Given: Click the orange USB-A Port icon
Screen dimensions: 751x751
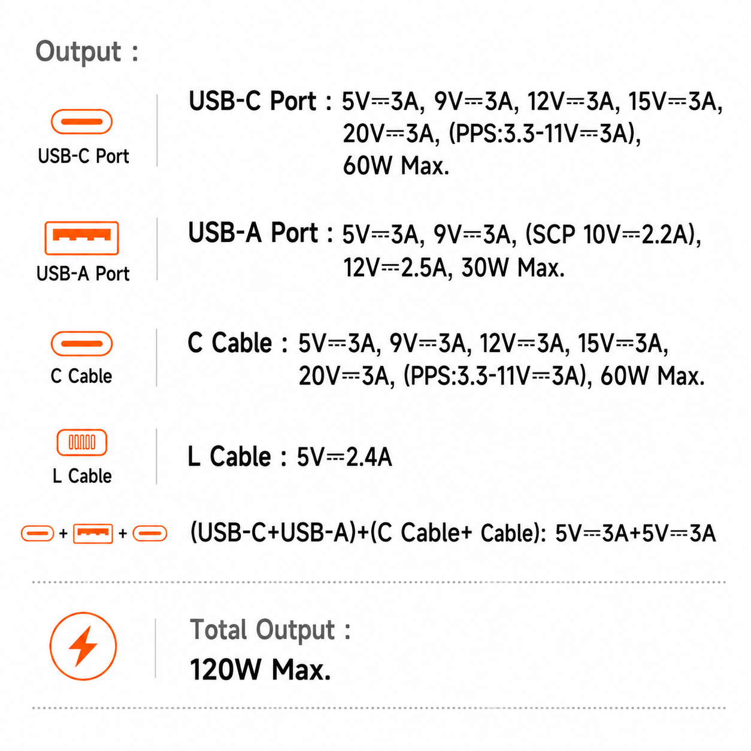Looking at the screenshot, I should [x=81, y=238].
